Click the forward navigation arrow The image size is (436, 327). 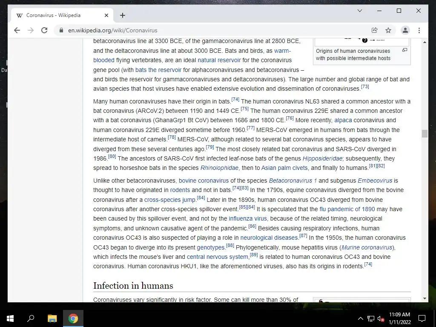coord(31,30)
